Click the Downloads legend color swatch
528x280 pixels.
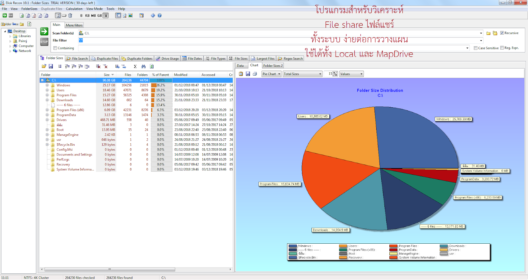tap(444, 246)
